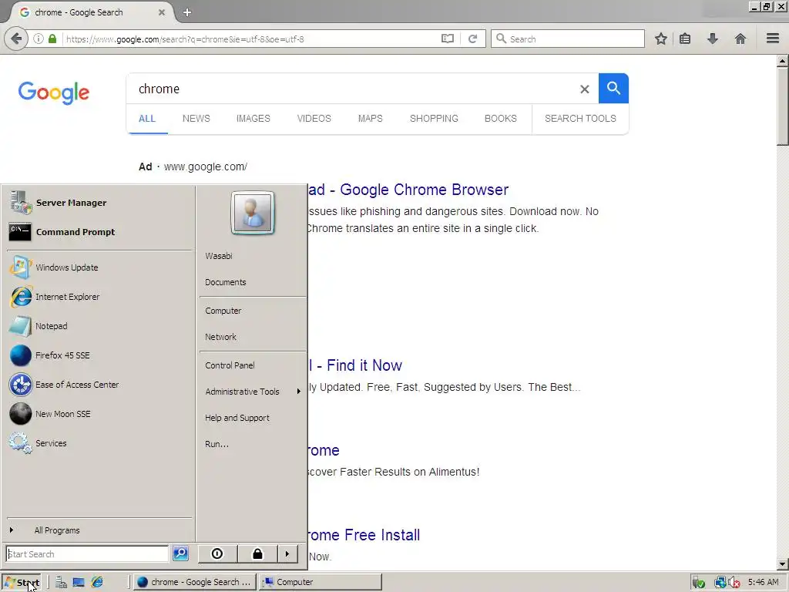Open a new browser tab
Image resolution: width=789 pixels, height=592 pixels.
[x=187, y=12]
